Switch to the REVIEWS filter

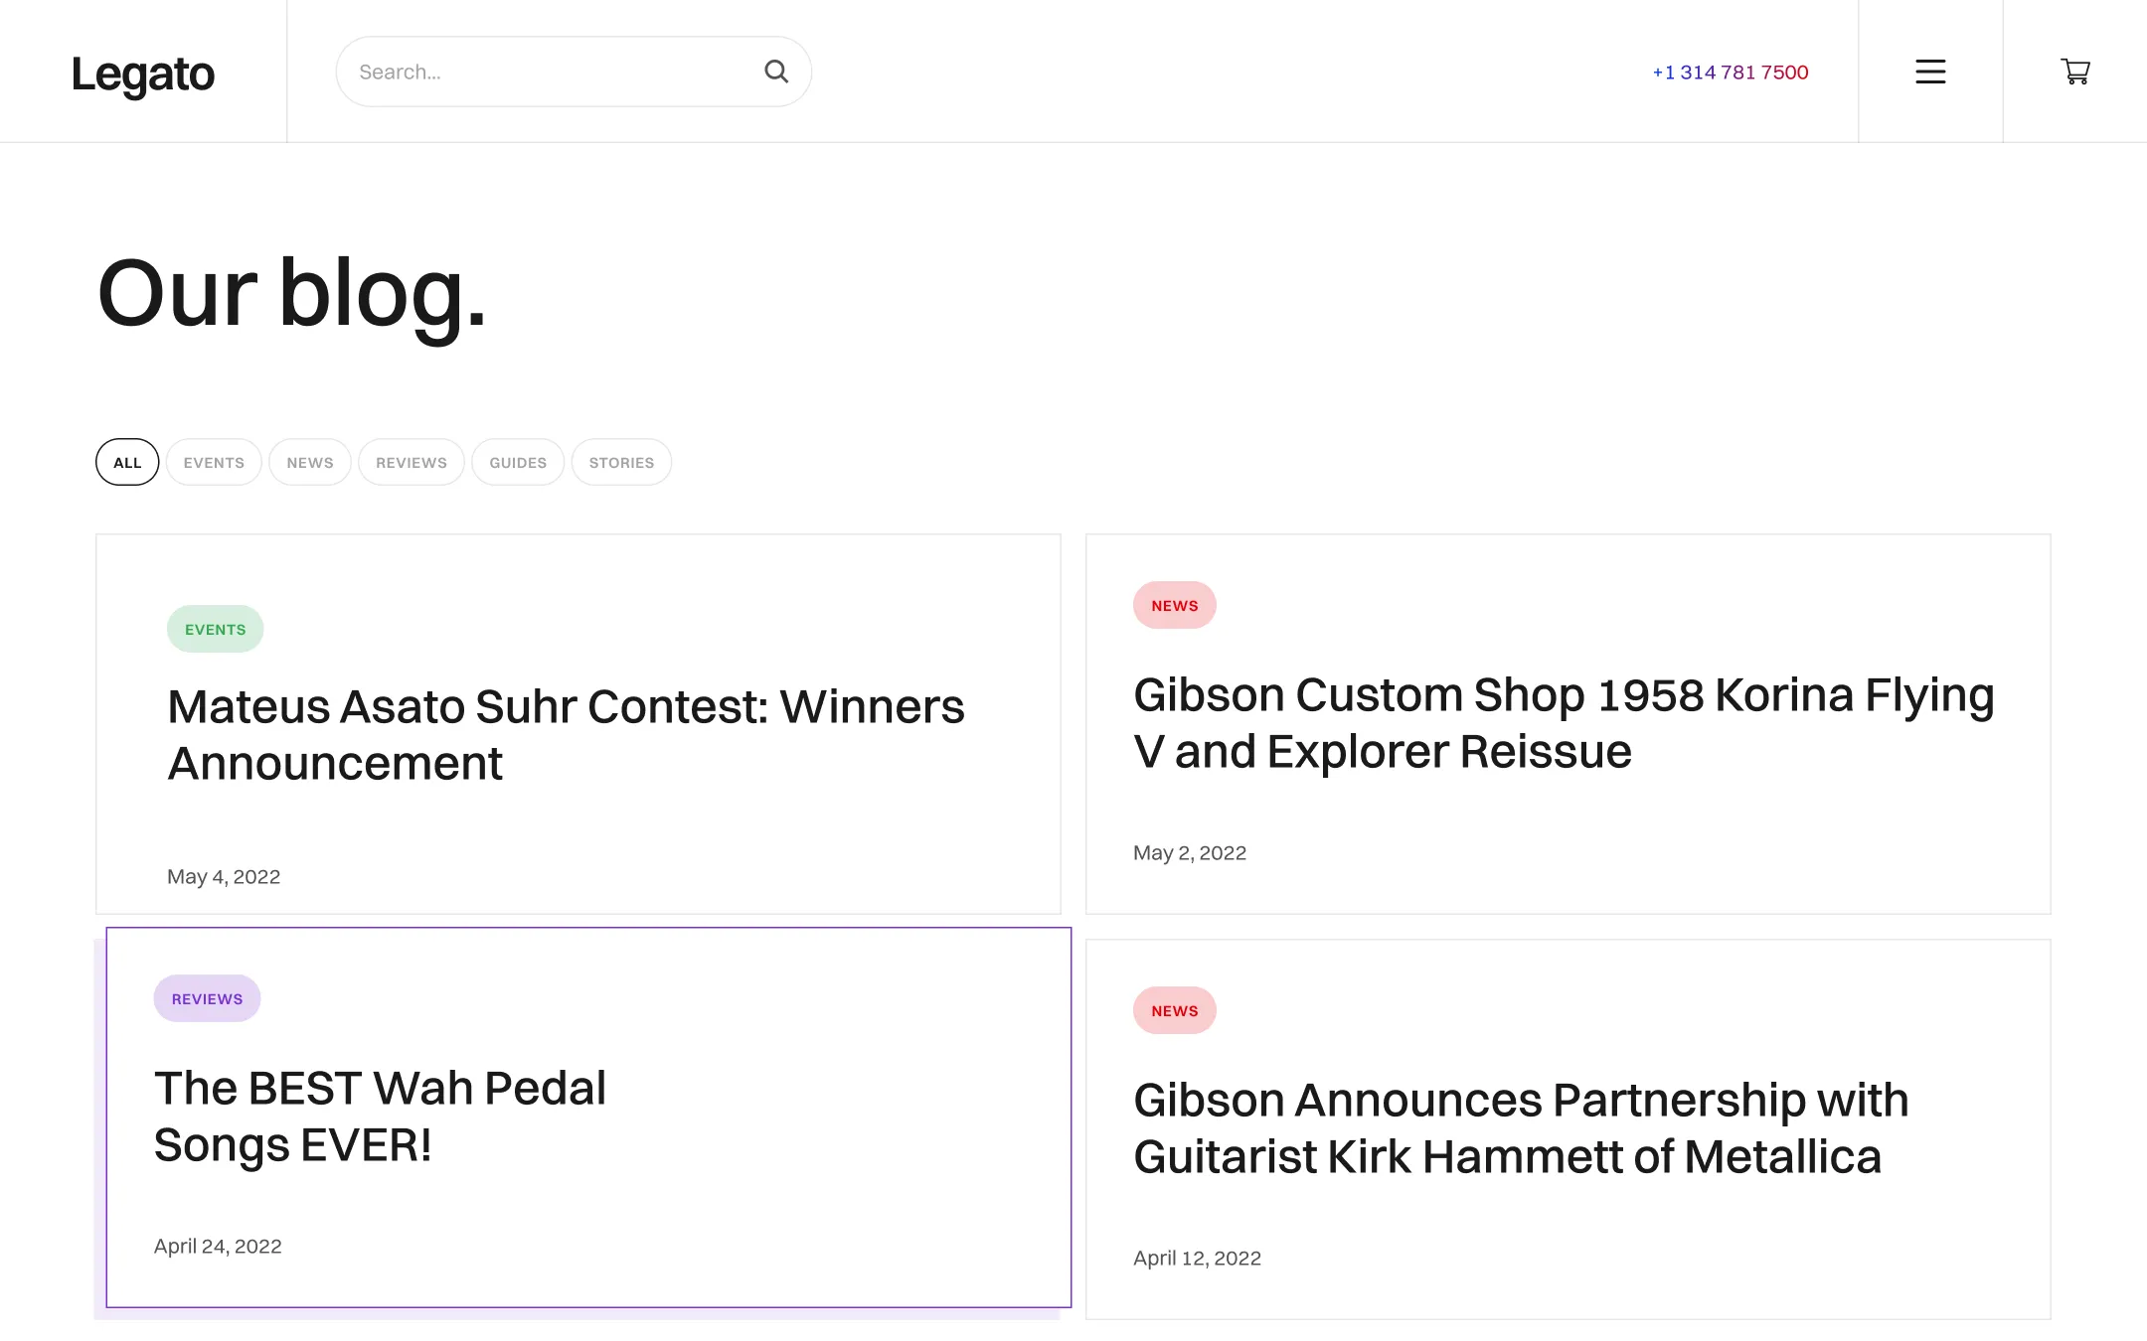pyautogui.click(x=412, y=462)
